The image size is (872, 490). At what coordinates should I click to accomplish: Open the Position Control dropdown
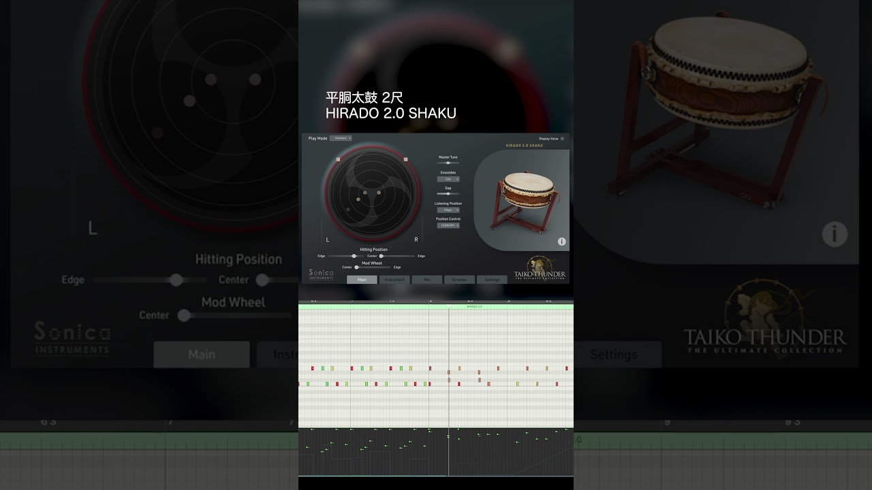pyautogui.click(x=448, y=225)
